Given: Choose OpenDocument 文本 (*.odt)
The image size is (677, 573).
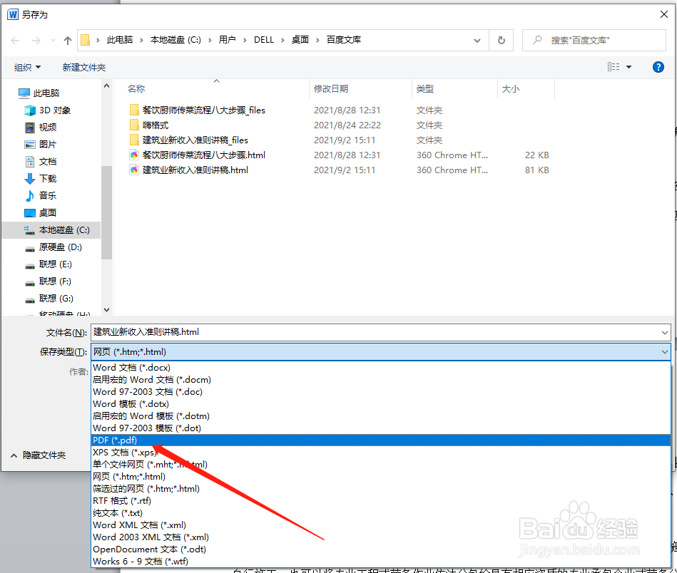Looking at the screenshot, I should coord(381,549).
